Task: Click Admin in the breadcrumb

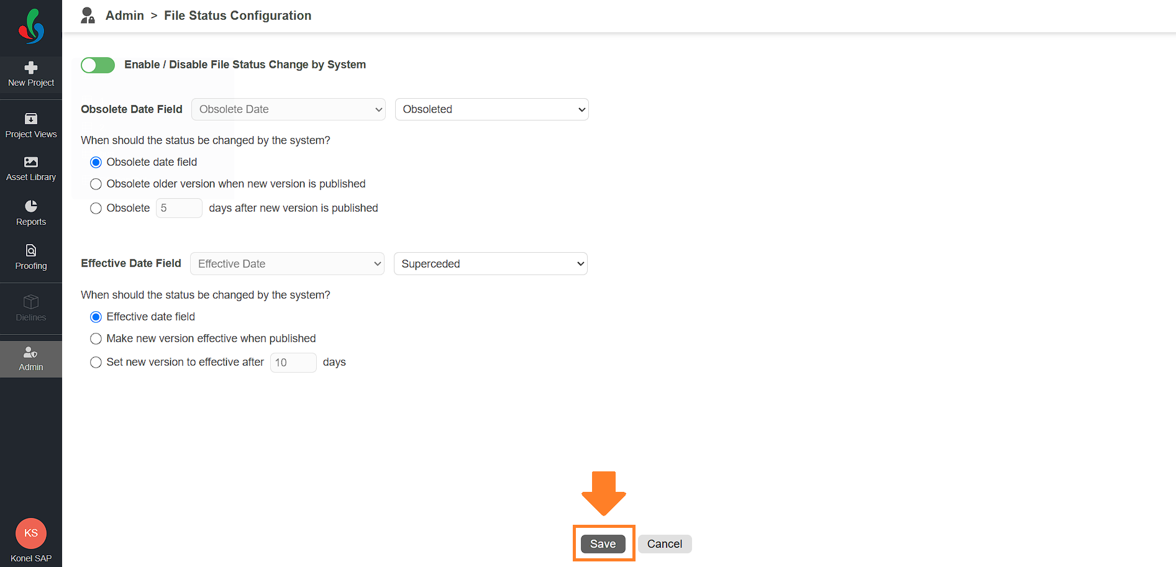Action: coord(125,16)
